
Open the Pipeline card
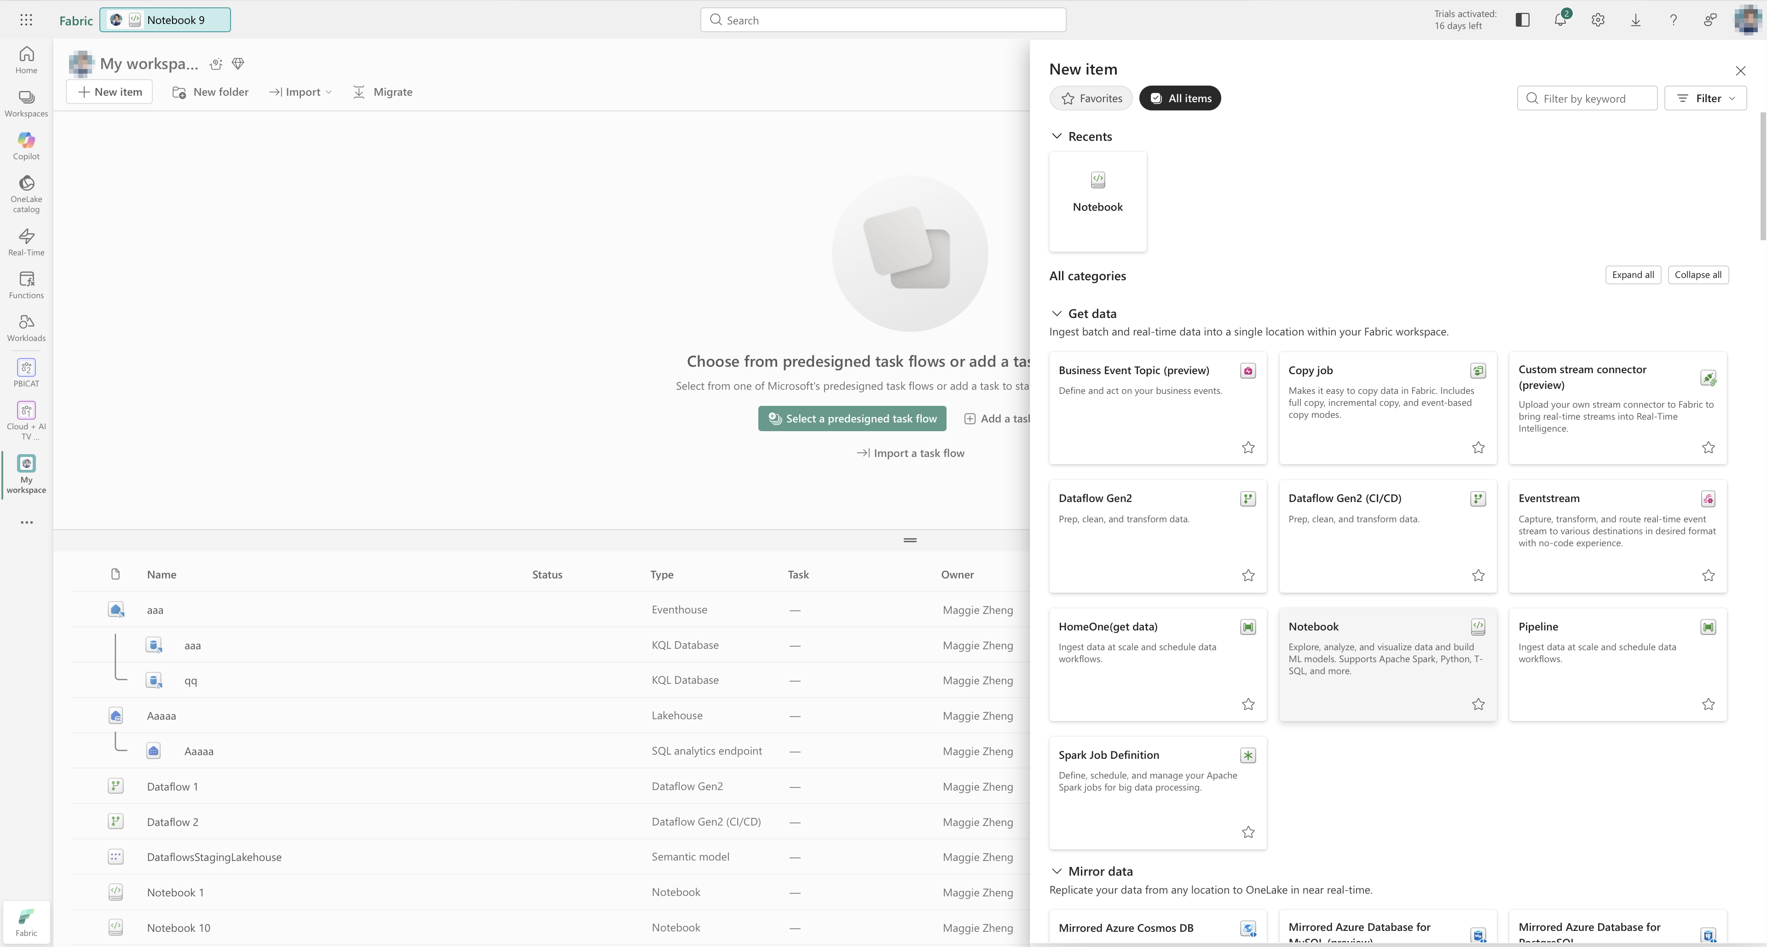point(1617,664)
